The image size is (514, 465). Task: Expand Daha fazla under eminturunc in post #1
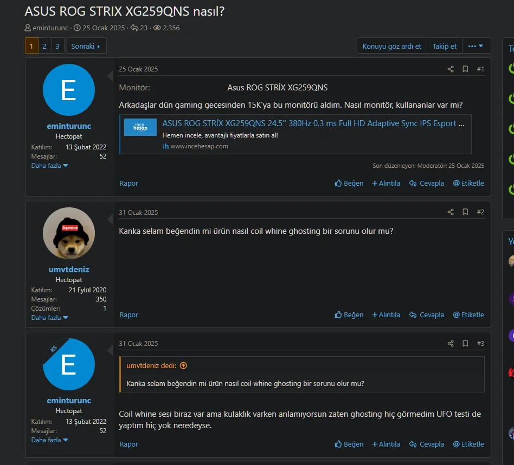coord(49,166)
